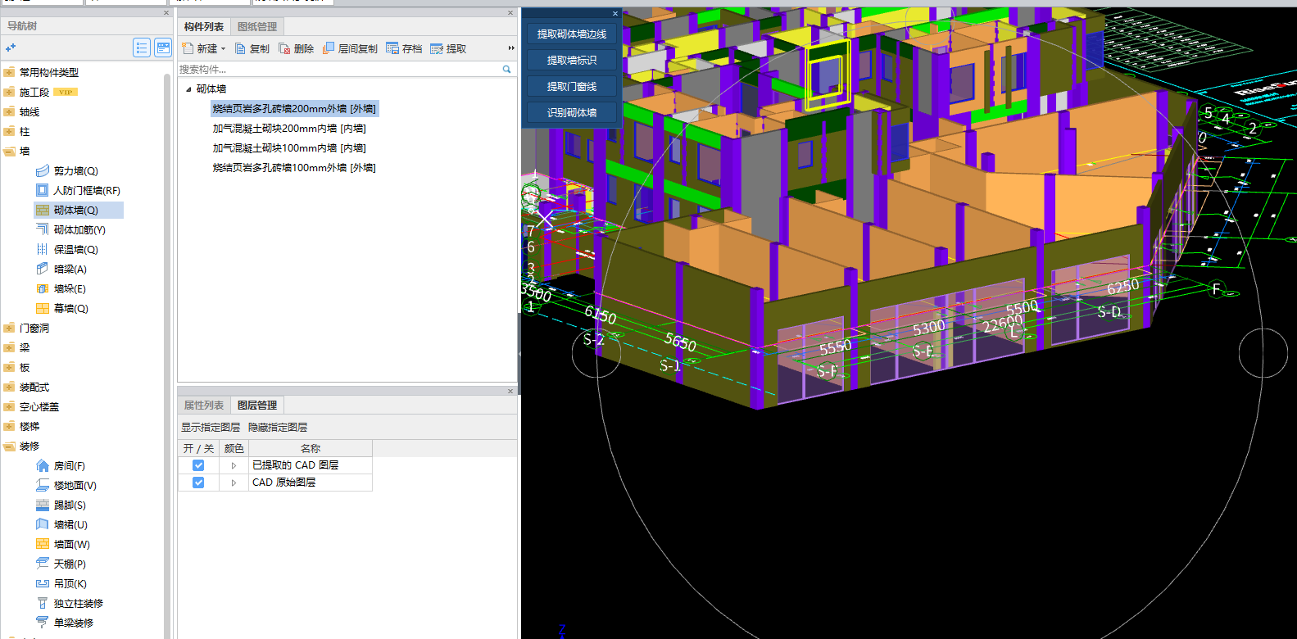Select the 独立柱装修 column finish icon
This screenshot has width=1297, height=639.
(x=43, y=603)
